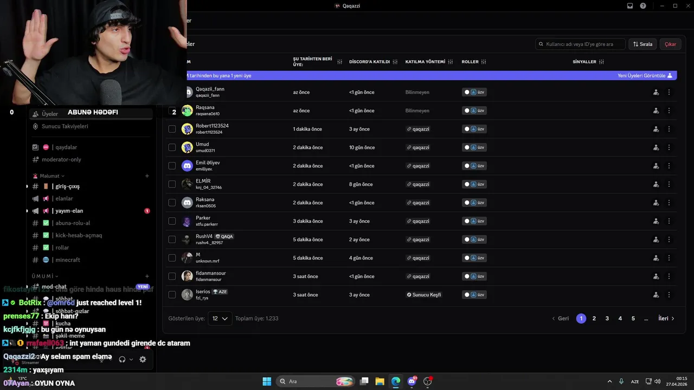Viewport: 694px width, 390px height.
Task: Open Task View on the taskbar
Action: coord(364,381)
